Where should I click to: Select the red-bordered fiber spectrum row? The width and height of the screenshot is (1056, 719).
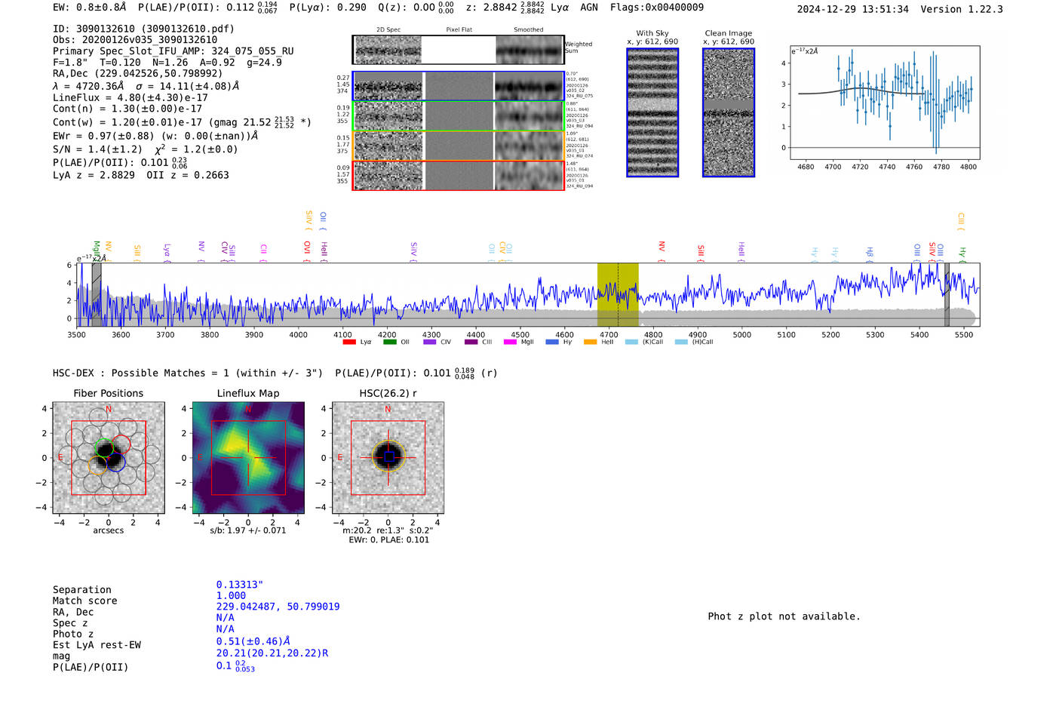(458, 176)
